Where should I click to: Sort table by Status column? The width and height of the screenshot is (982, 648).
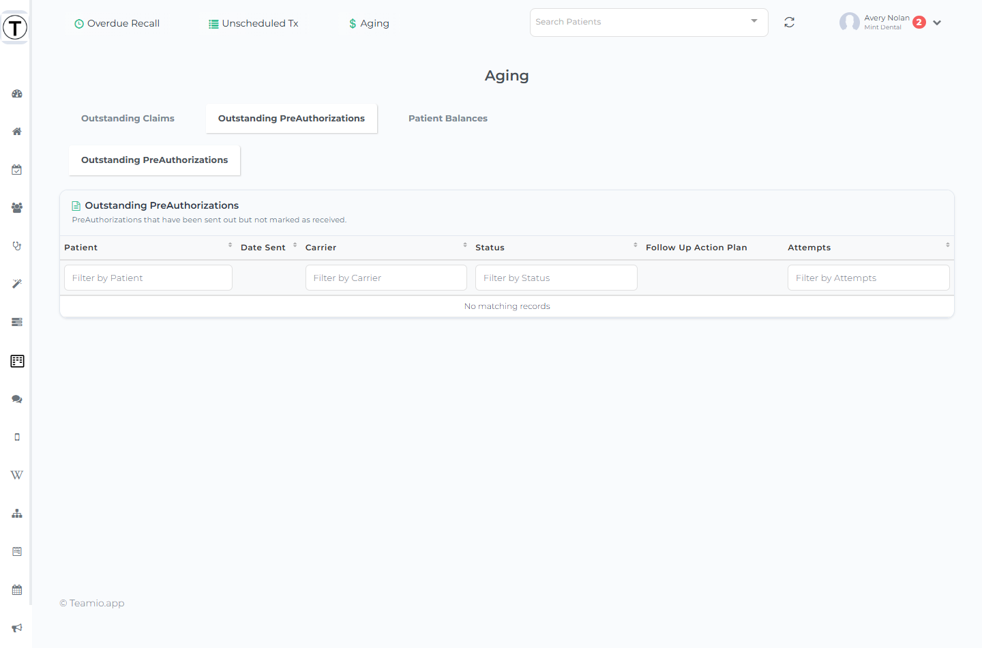tap(556, 248)
